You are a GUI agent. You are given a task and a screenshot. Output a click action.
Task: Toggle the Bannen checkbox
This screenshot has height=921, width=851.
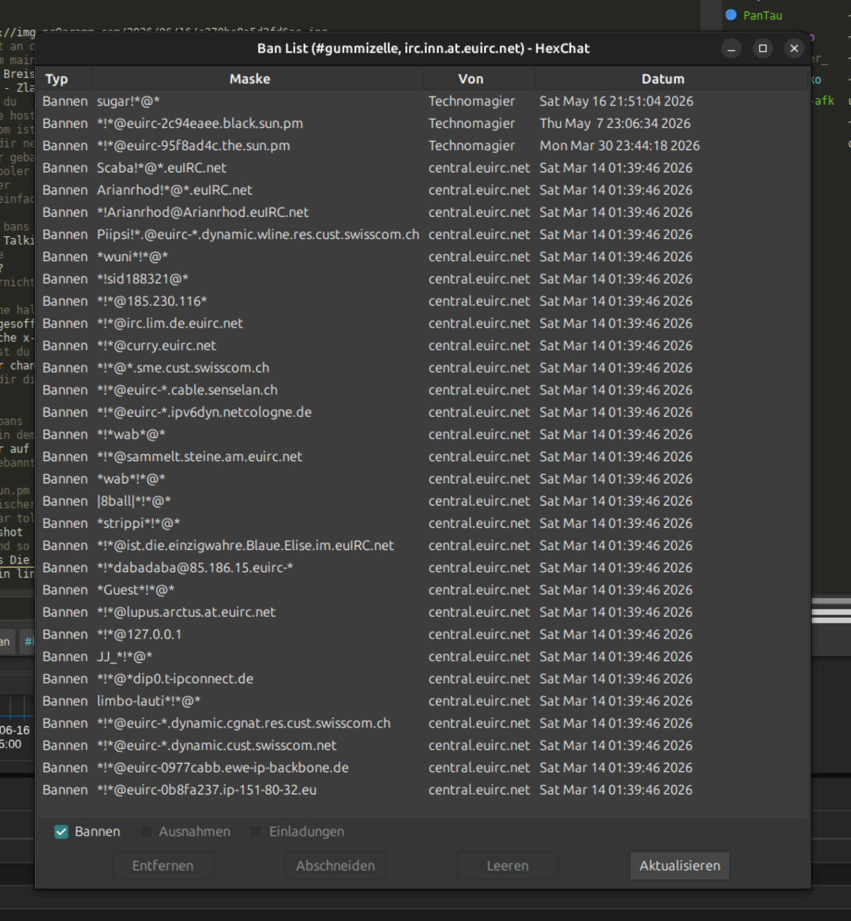pos(61,832)
